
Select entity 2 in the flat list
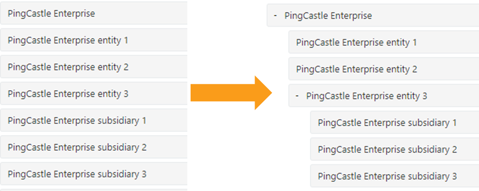tap(94, 67)
